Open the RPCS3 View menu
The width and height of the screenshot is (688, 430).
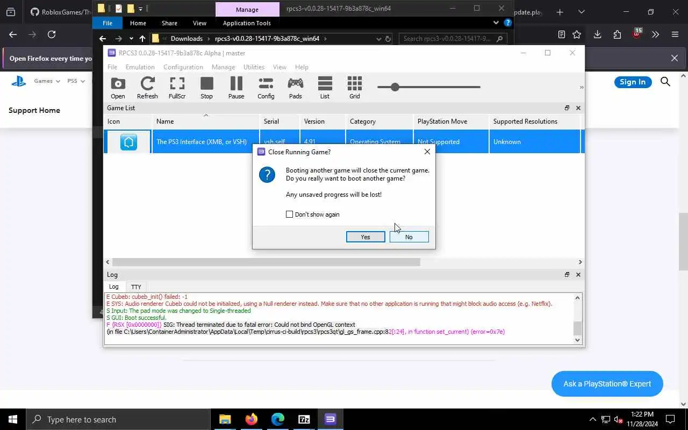(279, 67)
